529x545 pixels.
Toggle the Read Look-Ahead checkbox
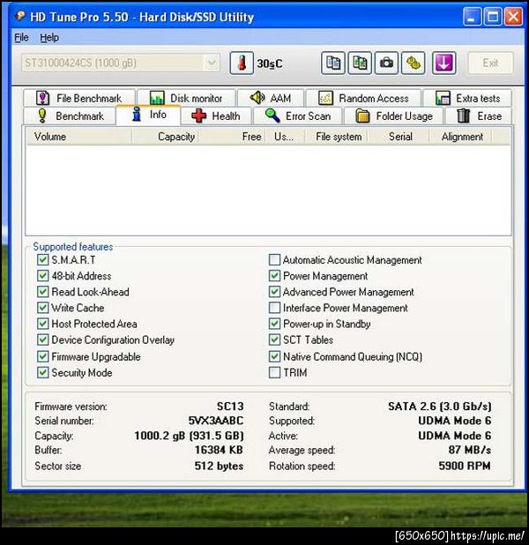tap(42, 292)
